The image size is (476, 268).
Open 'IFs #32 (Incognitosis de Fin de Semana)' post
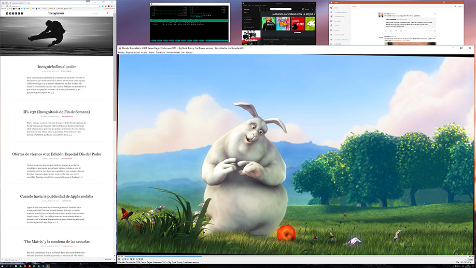point(56,112)
